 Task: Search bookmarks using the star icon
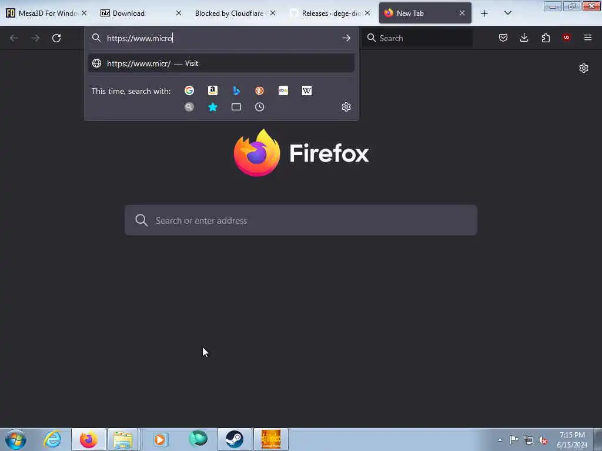[213, 107]
